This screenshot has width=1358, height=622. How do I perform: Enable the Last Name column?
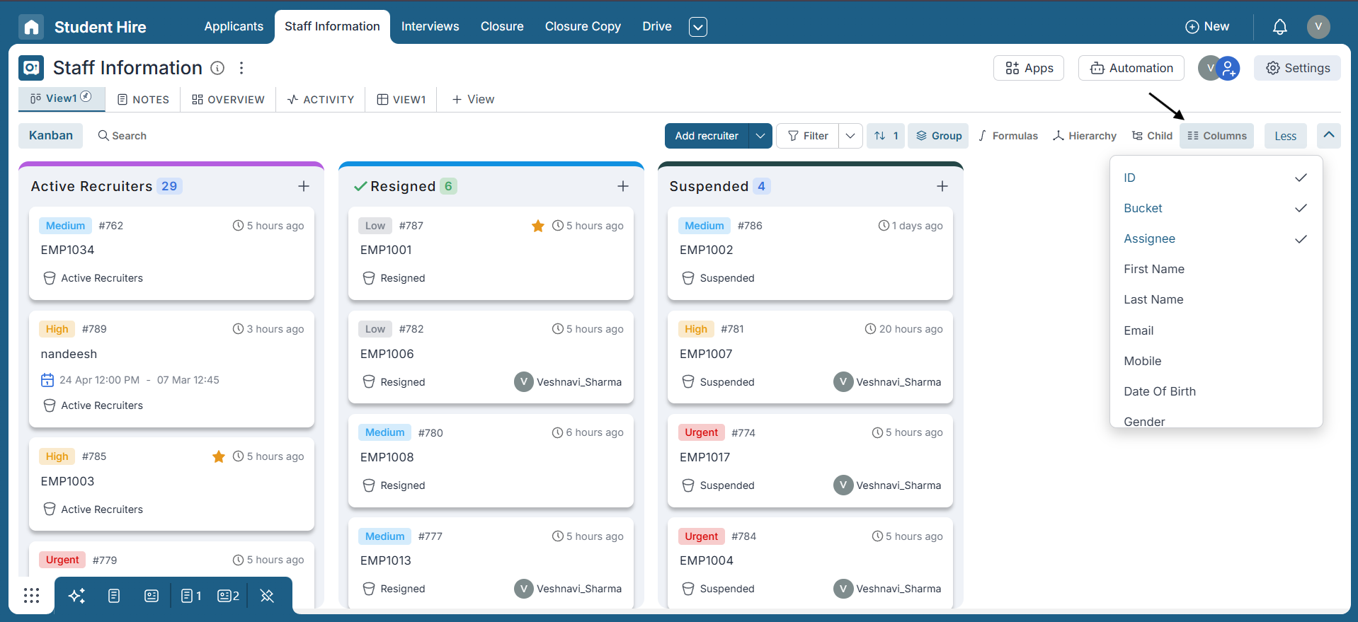coord(1216,299)
